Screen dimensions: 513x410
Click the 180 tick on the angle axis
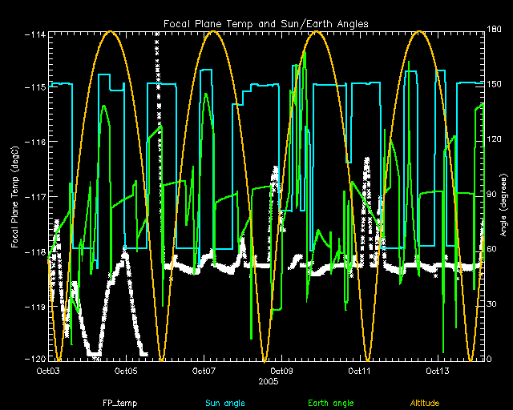[x=494, y=30]
